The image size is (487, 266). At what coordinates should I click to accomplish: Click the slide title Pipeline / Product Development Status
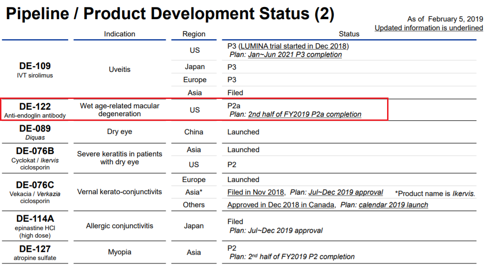(x=169, y=14)
